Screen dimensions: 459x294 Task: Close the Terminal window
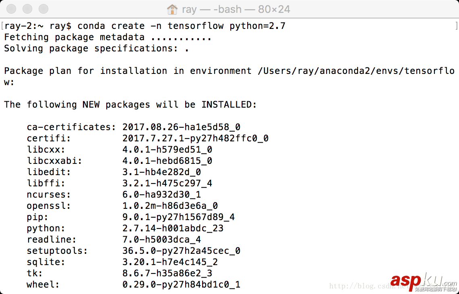(x=12, y=9)
